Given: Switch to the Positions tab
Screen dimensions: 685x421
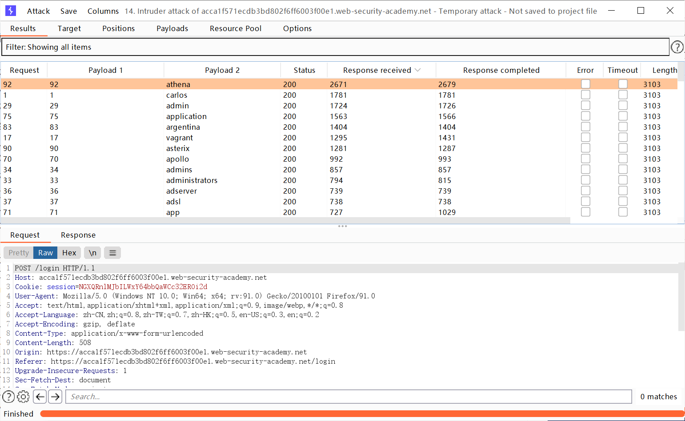Looking at the screenshot, I should [118, 28].
